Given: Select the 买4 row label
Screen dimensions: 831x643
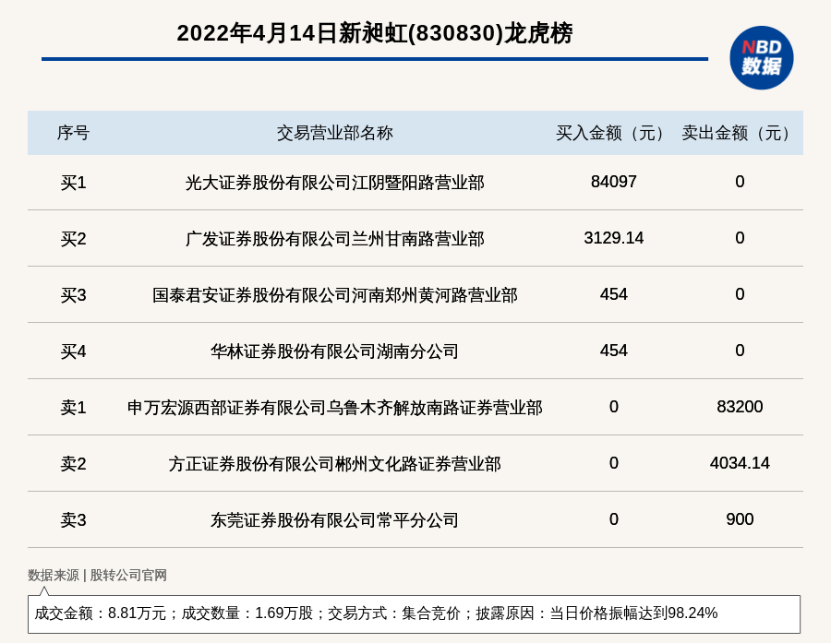Looking at the screenshot, I should 73,351.
